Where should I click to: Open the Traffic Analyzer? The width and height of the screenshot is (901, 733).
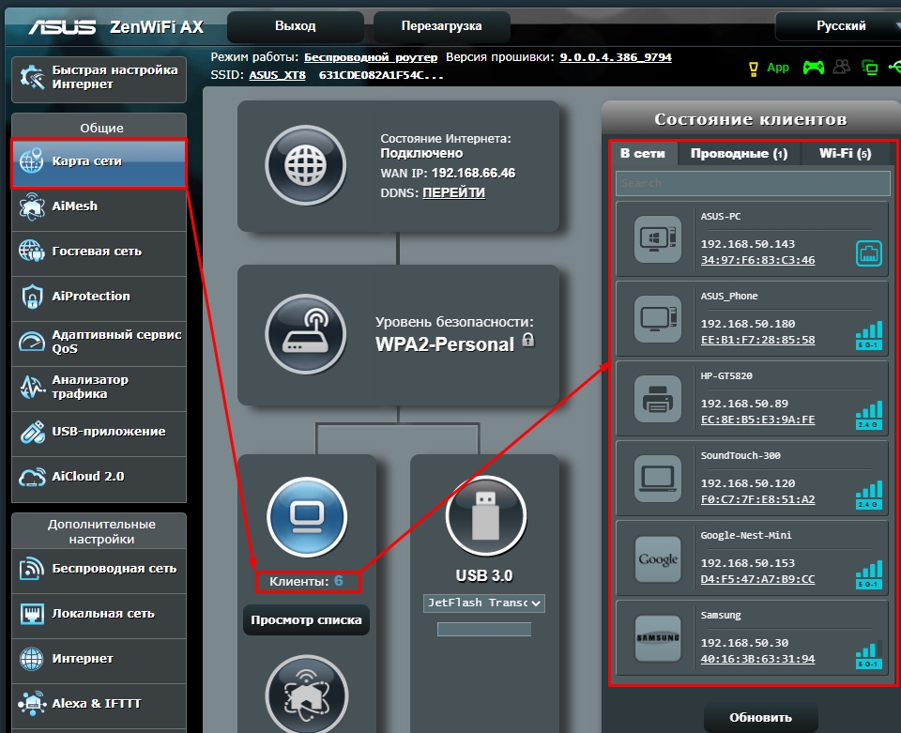coord(94,388)
